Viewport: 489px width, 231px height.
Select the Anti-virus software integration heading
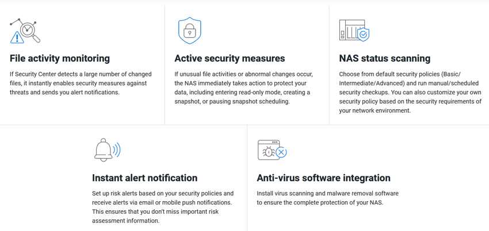tap(323, 178)
